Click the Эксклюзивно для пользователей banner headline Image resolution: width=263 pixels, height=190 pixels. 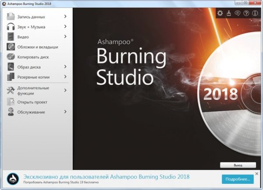[107, 177]
